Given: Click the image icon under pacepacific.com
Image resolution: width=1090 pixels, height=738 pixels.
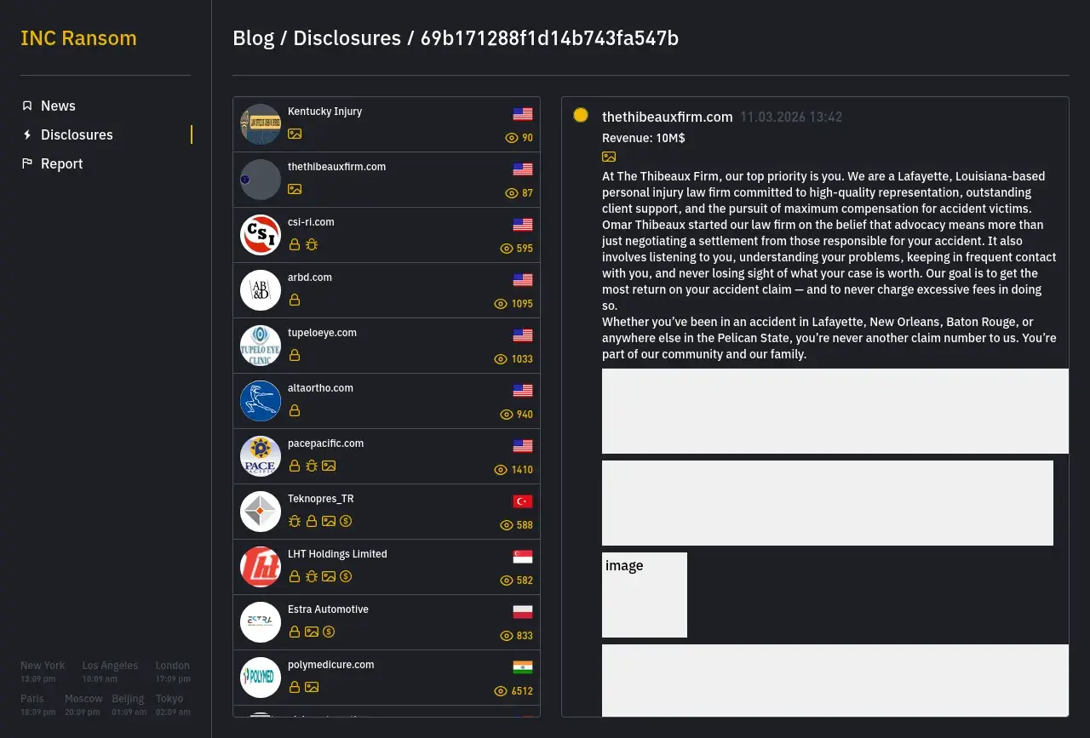Looking at the screenshot, I should click(x=329, y=466).
